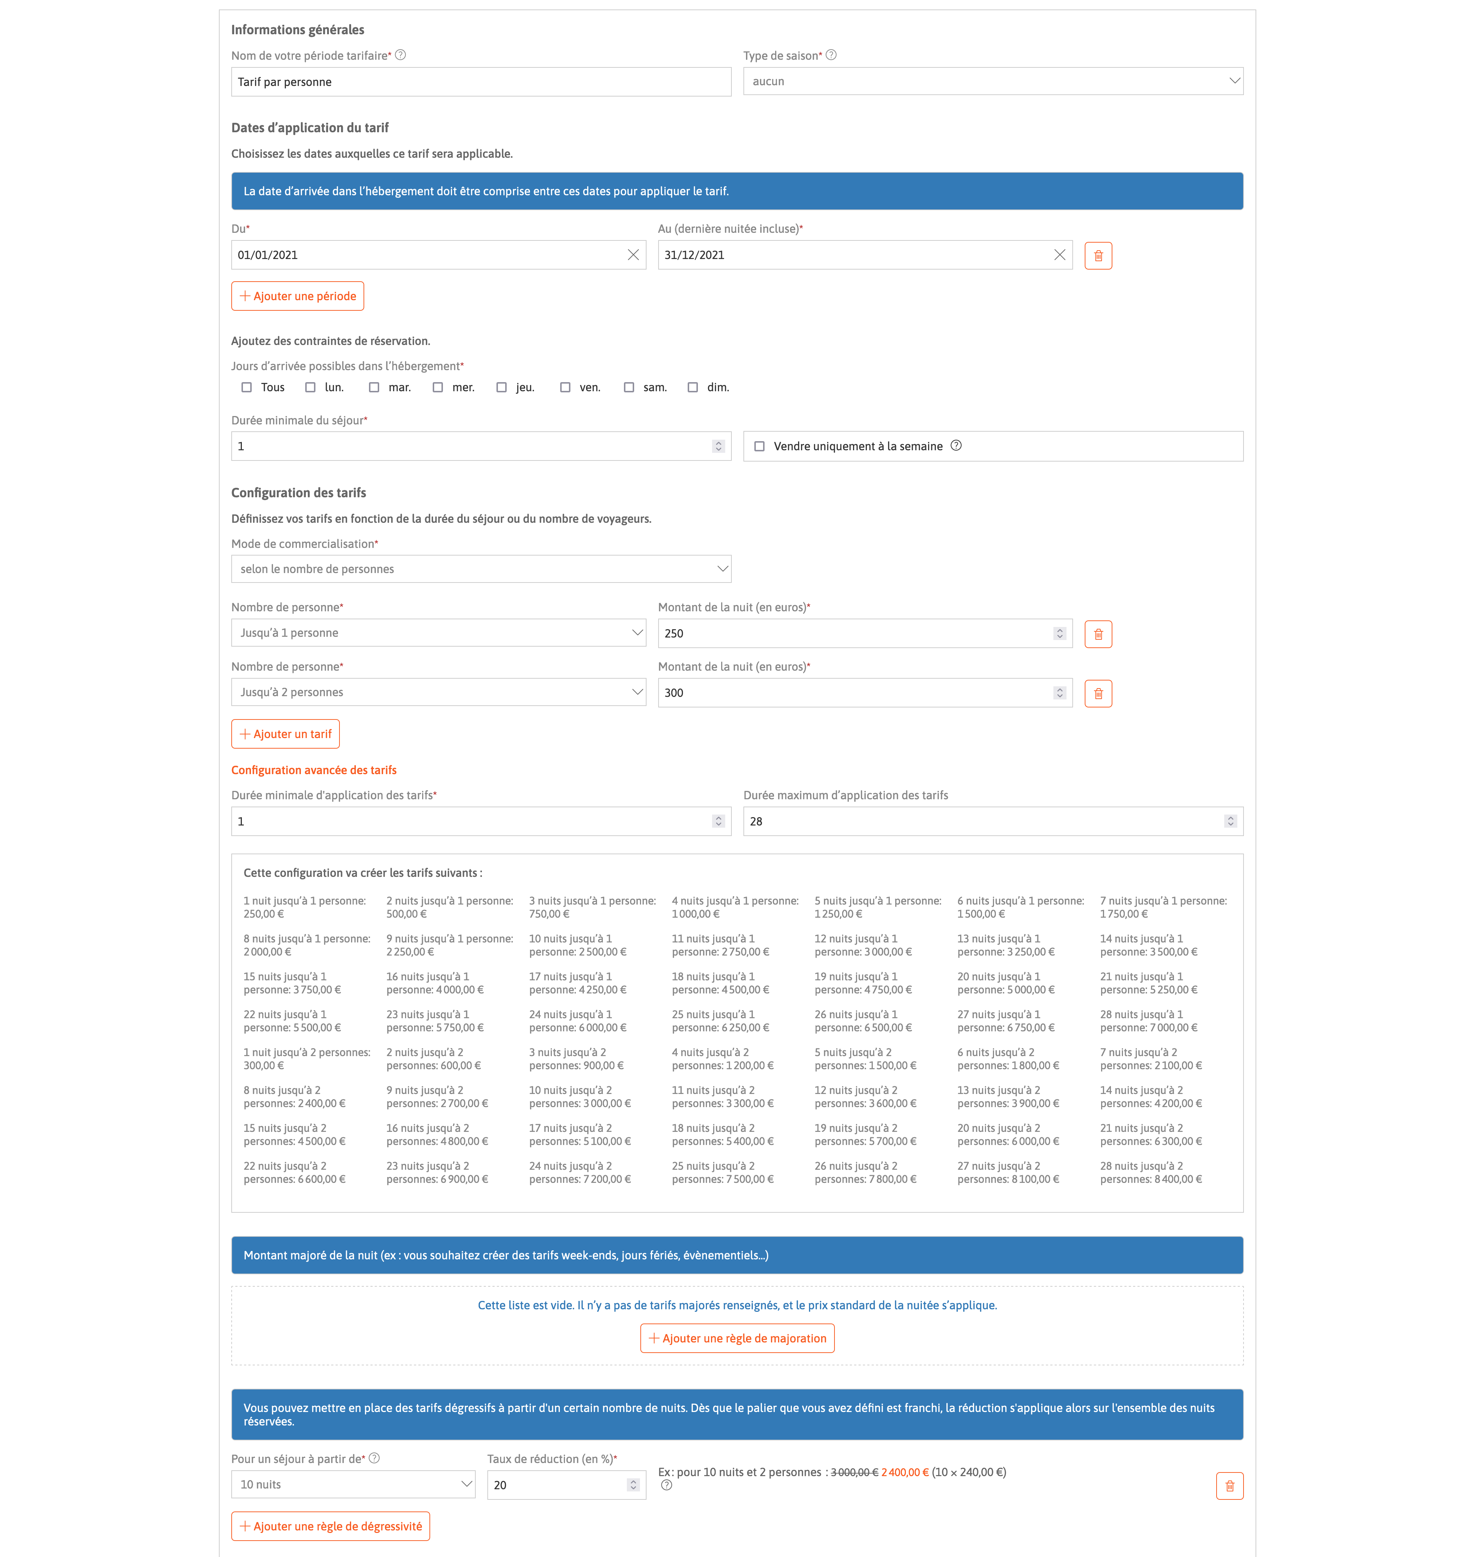Open help icon next to Pour un séjour à partir de
Viewport: 1473px width, 1557px height.
pyautogui.click(x=374, y=1458)
